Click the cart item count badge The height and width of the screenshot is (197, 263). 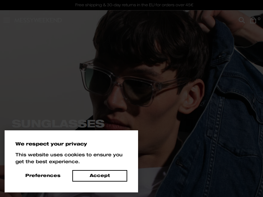(259, 19)
